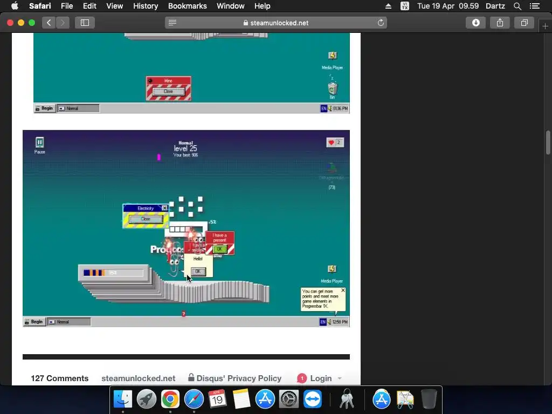The width and height of the screenshot is (552, 414).
Task: Click the upper game screenshot with Mine popup
Action: coord(191,73)
